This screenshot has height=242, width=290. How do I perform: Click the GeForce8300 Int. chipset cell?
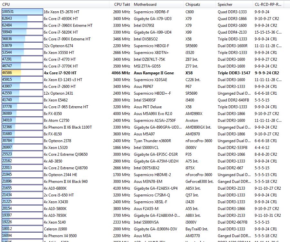coord(199,182)
